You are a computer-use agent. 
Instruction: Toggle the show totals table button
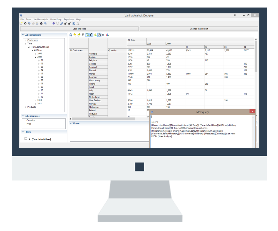coord(87,35)
